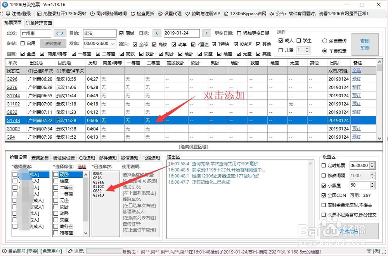Swap departure and destination stations
This screenshot has height=256, width=388.
[60, 33]
